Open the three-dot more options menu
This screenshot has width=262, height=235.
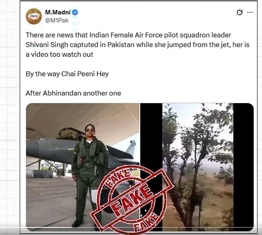pos(250,12)
